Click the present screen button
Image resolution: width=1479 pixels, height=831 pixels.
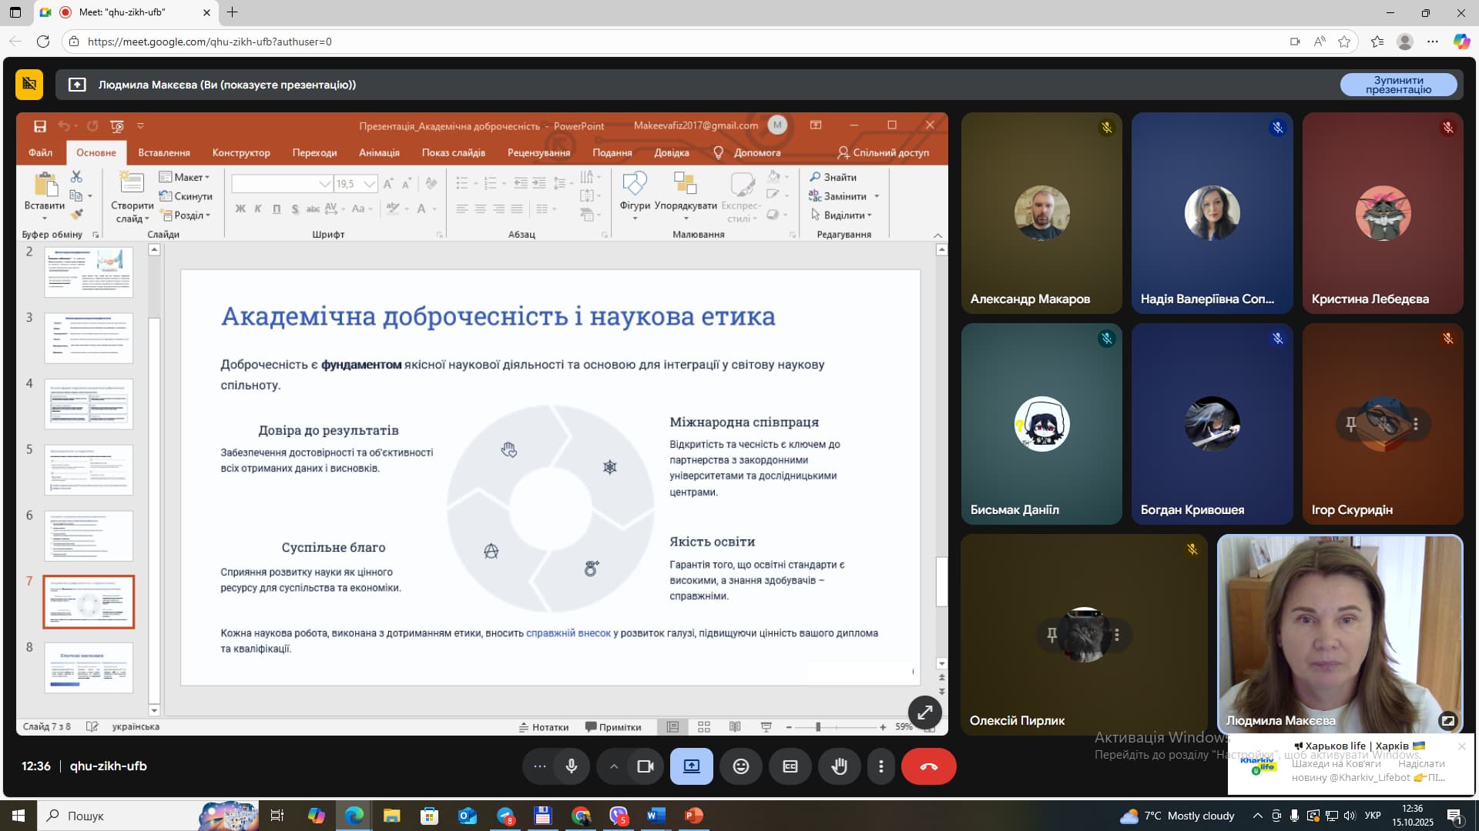point(691,766)
